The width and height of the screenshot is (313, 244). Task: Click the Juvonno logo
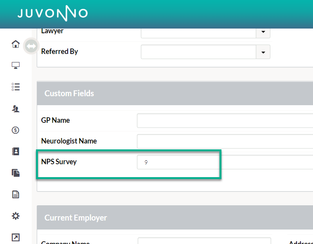[52, 14]
